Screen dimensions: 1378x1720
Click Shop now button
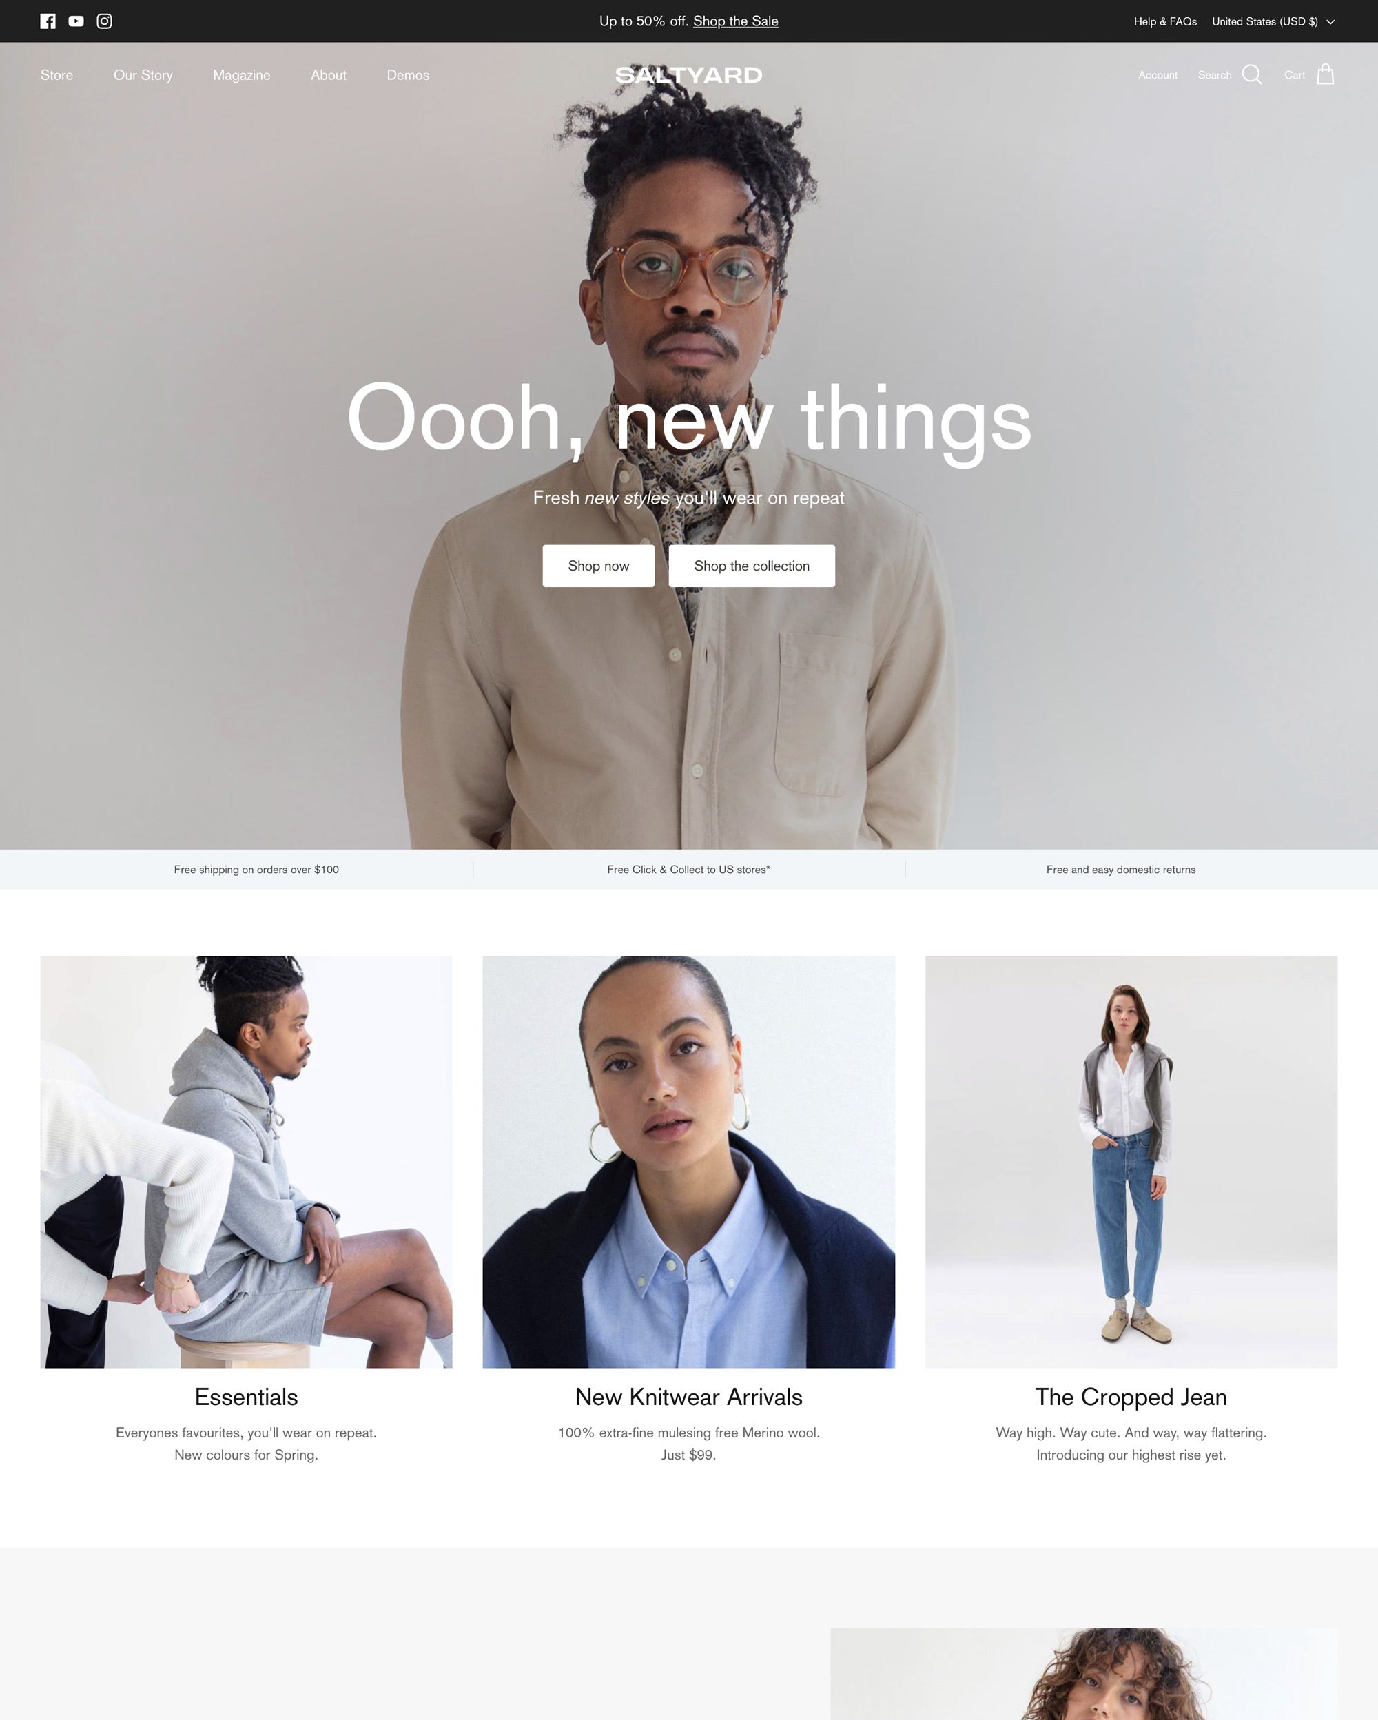point(597,565)
